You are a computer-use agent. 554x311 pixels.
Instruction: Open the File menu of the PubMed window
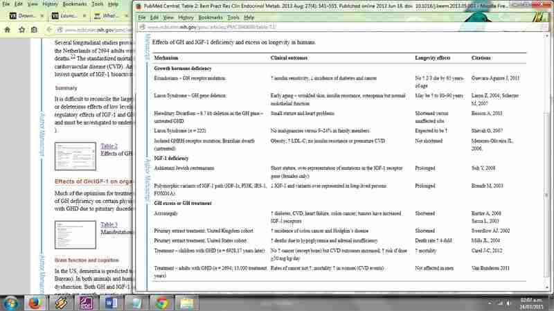142,17
